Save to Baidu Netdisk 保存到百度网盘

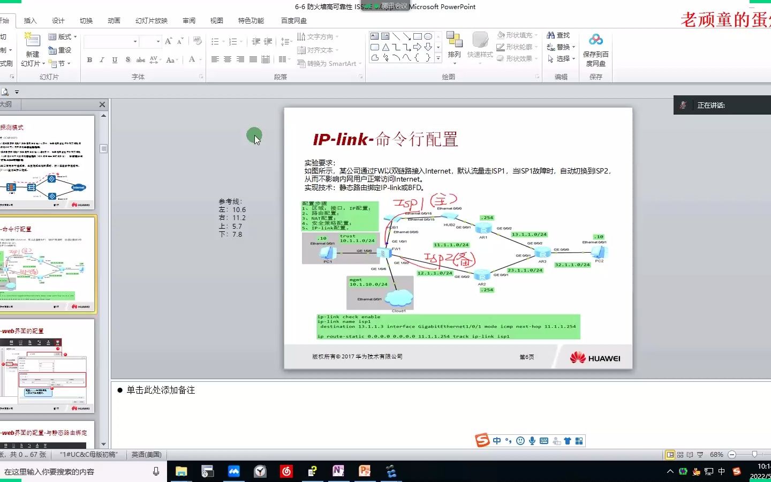(x=595, y=50)
